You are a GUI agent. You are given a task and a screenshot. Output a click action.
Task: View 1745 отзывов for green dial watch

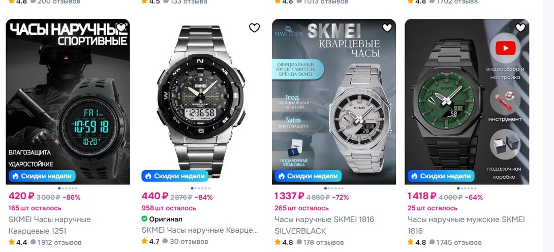(x=455, y=242)
